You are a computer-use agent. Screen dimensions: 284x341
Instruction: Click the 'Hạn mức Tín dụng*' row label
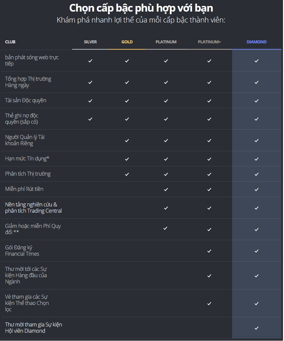[x=27, y=158]
